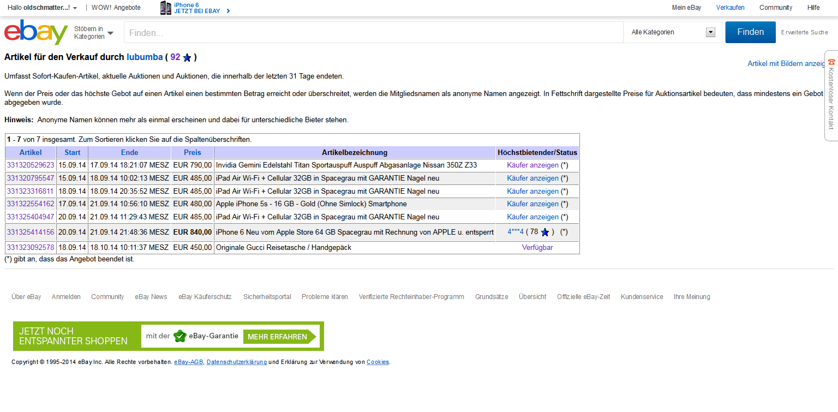Open the Erweiterte Suche link
The image size is (838, 412).
coord(804,33)
